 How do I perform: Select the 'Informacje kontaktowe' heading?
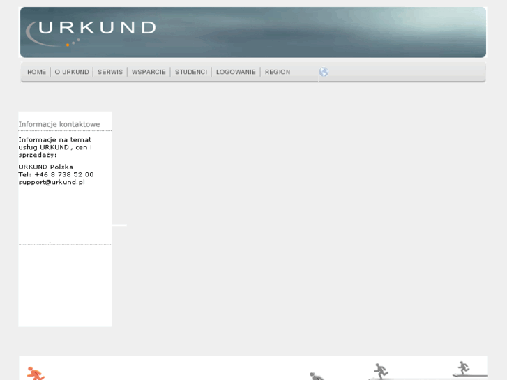point(59,124)
